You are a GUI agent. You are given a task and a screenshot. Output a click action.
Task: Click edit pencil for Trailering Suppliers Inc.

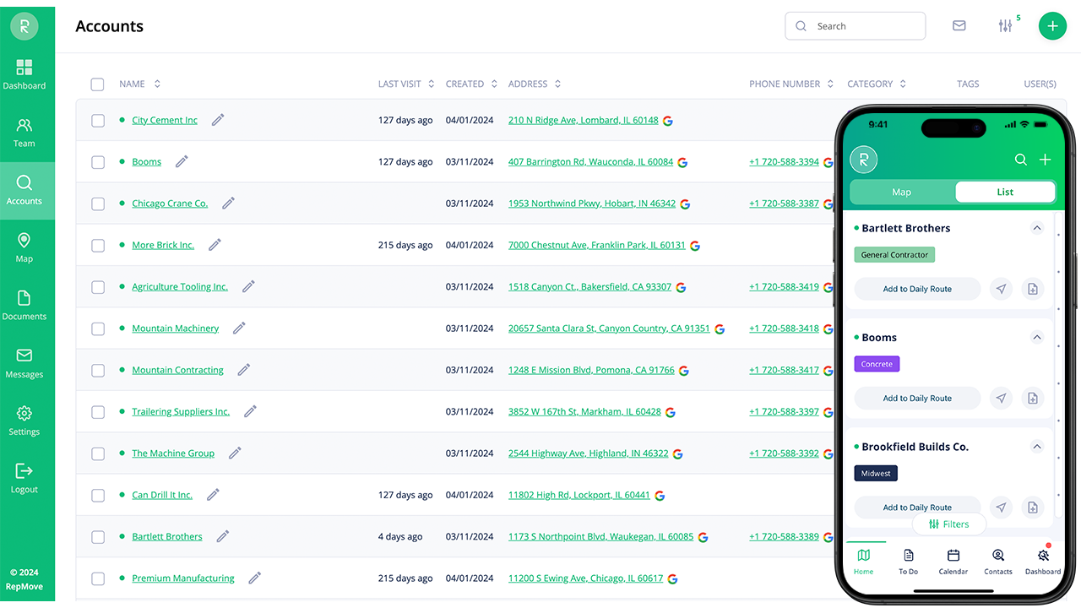pyautogui.click(x=250, y=411)
